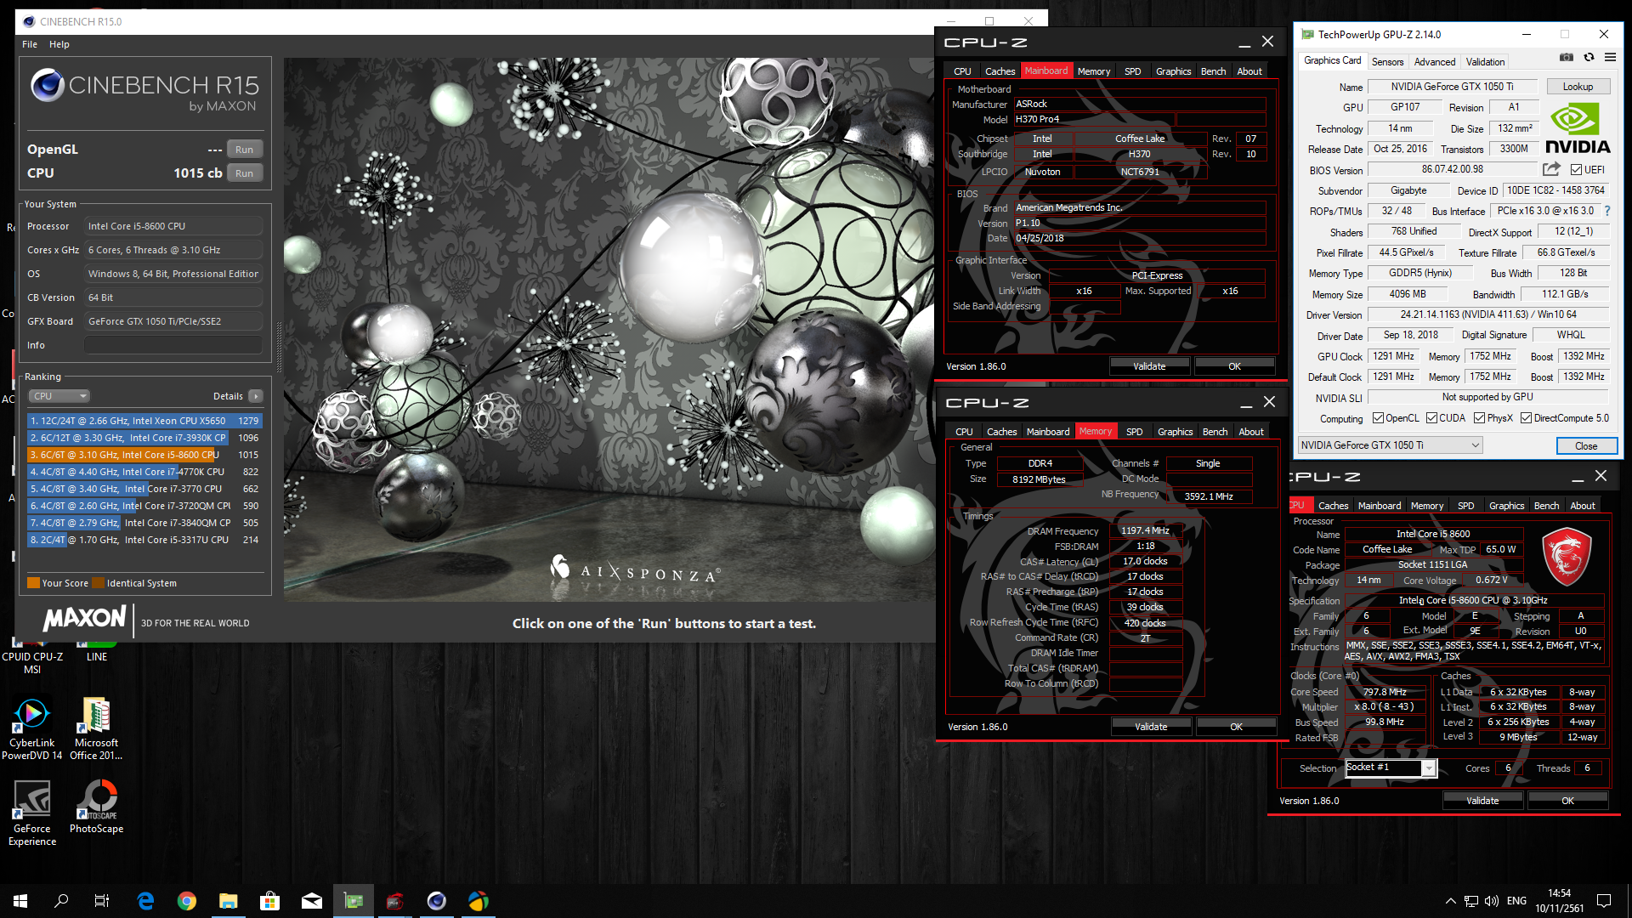Switch to the Advanced tab in GPU-Z
The width and height of the screenshot is (1632, 918).
[x=1435, y=62]
